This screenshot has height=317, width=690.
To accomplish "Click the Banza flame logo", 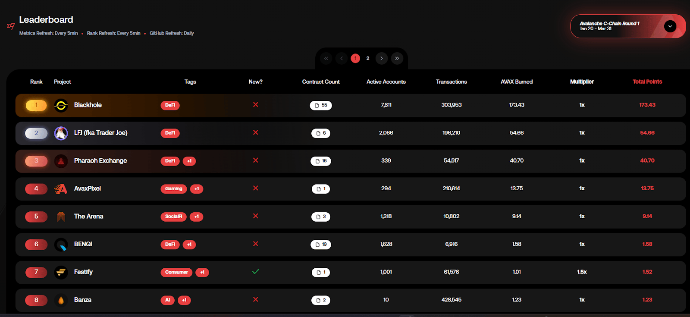I will (x=61, y=300).
